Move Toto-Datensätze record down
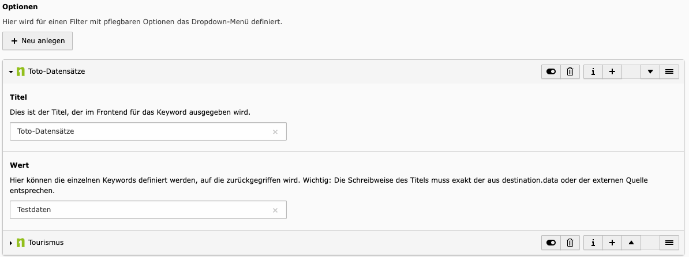Screen dimensions: 689x257 click(650, 72)
